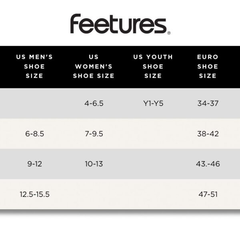This screenshot has height=240, width=240.
Task: Select the Euro Shoe Size header
Action: click(208, 66)
